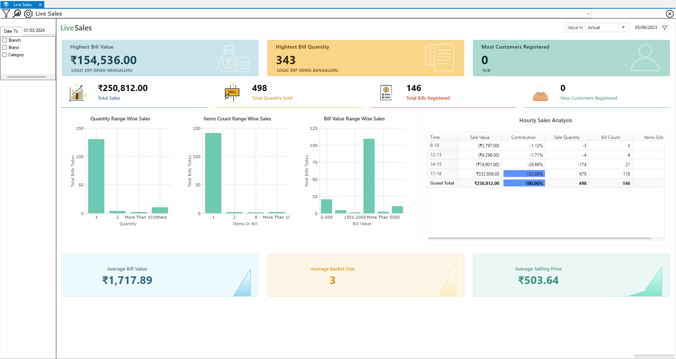Click the date filter funnel icon
The image size is (676, 359).
(665, 28)
